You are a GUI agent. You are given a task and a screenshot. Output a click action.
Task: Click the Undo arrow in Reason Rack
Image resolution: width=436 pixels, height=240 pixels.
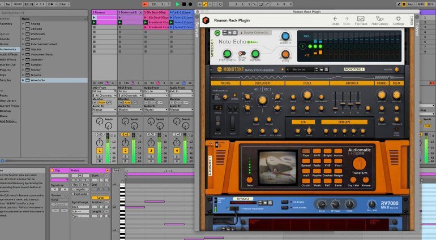click(335, 19)
